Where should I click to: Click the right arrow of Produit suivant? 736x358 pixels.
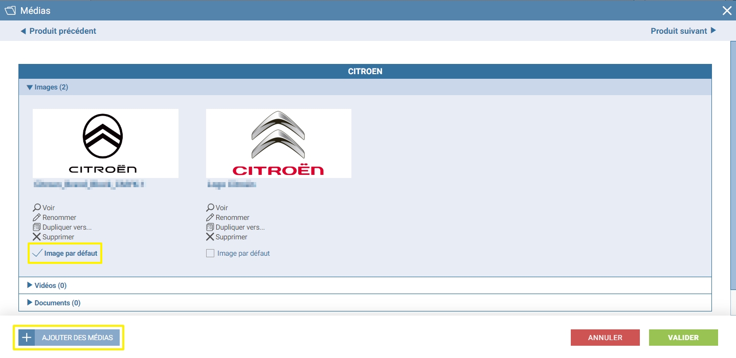(713, 31)
